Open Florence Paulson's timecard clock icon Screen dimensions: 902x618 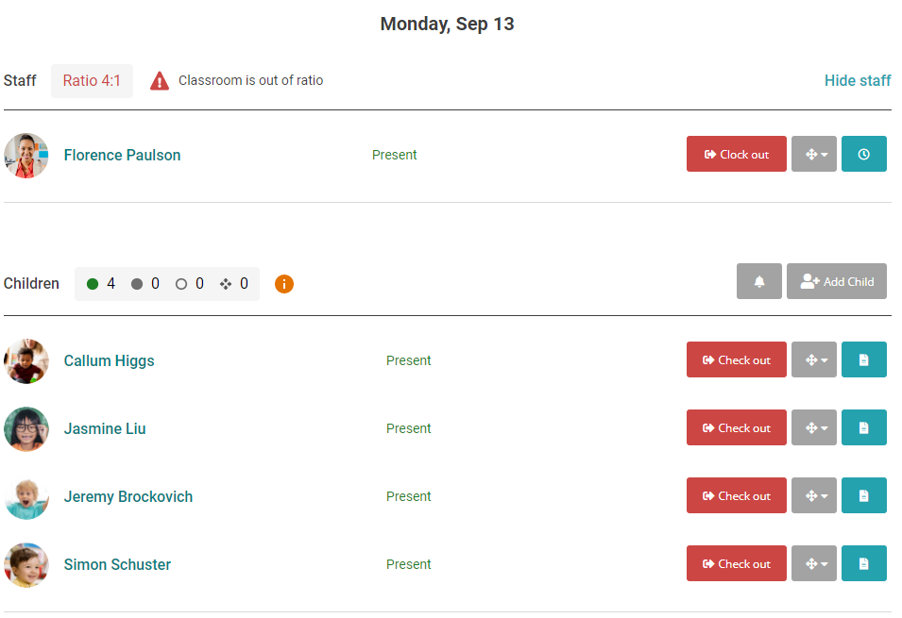click(863, 155)
